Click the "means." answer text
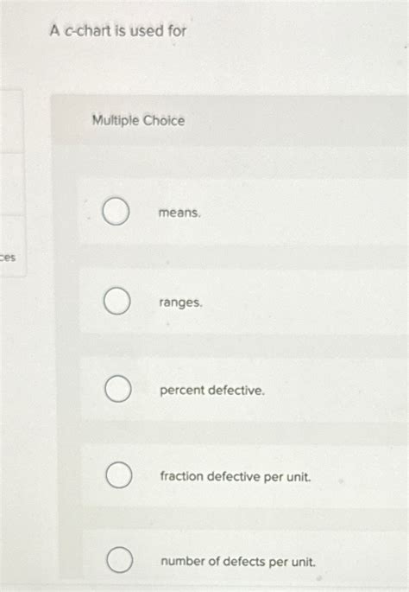The height and width of the screenshot is (592, 409). [179, 213]
